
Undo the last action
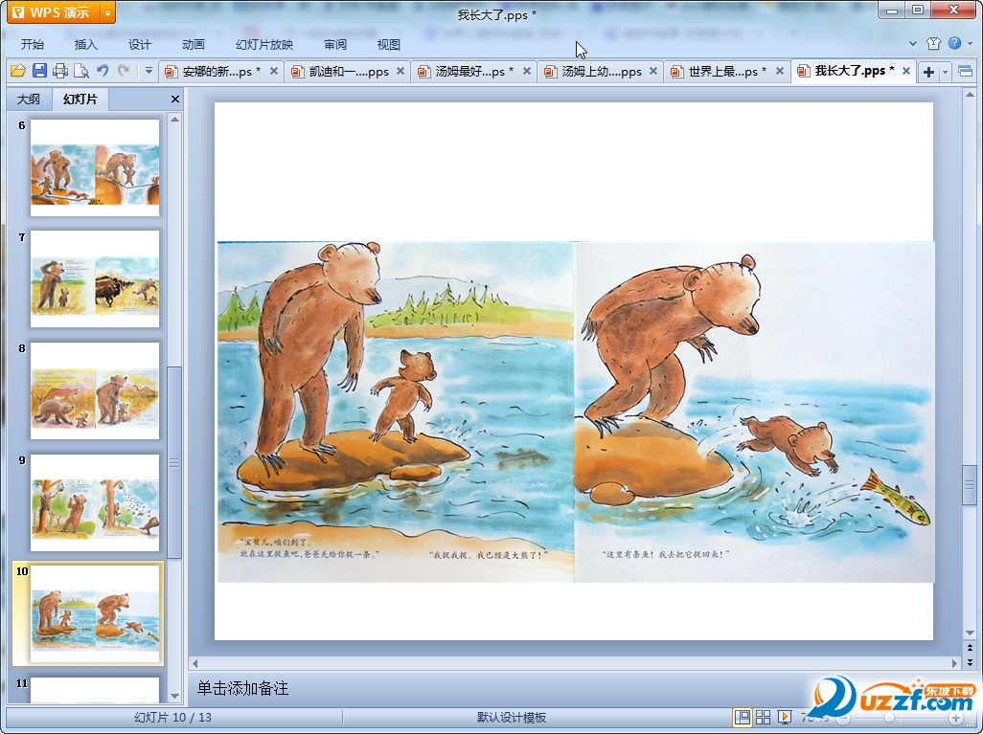point(103,72)
